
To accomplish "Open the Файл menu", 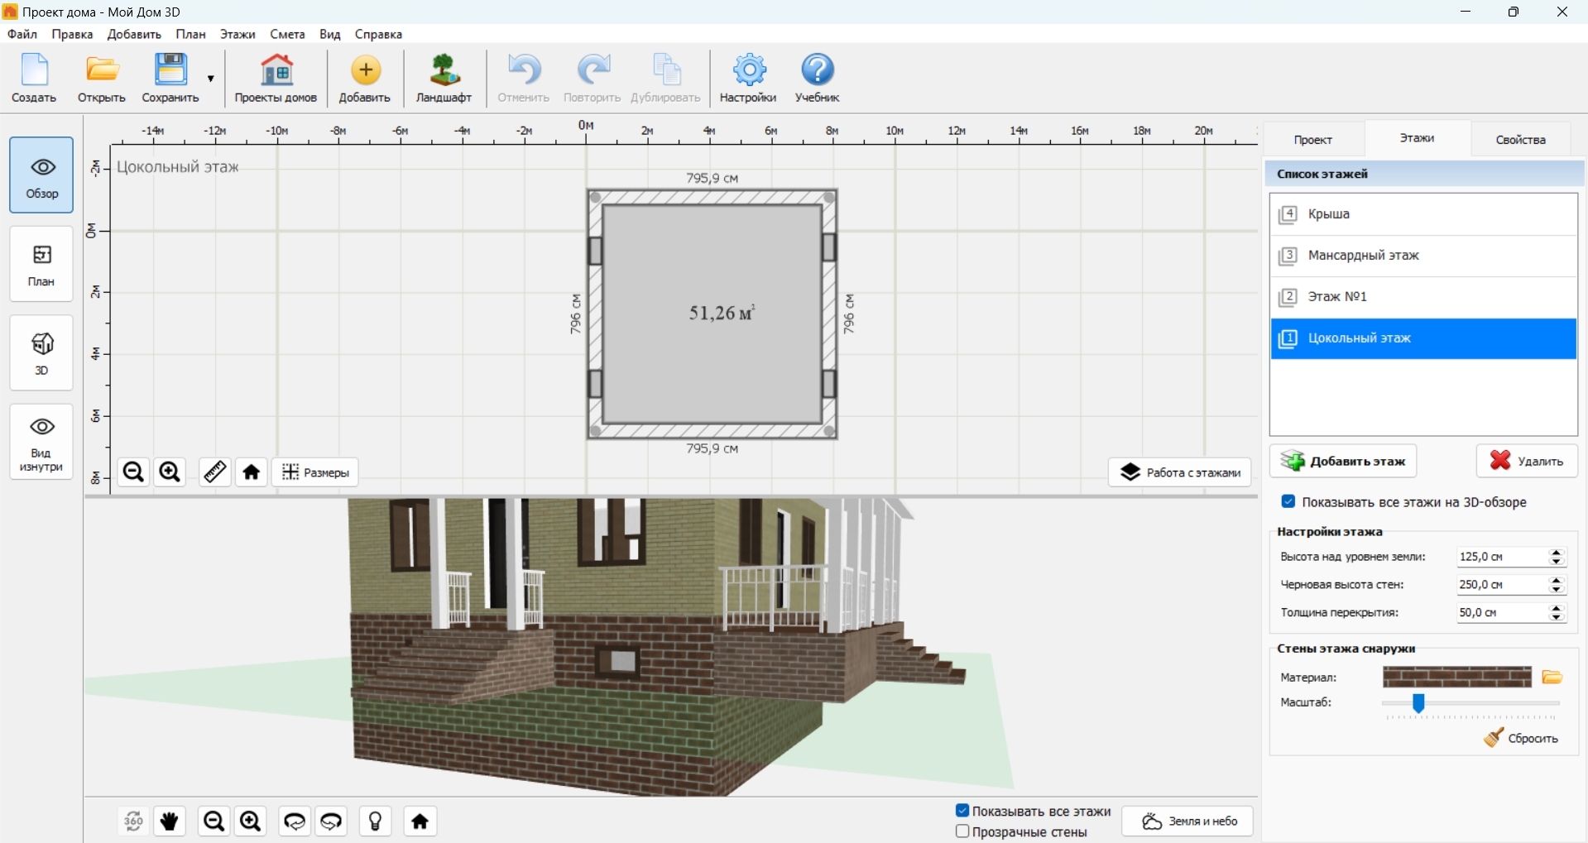I will [x=22, y=34].
